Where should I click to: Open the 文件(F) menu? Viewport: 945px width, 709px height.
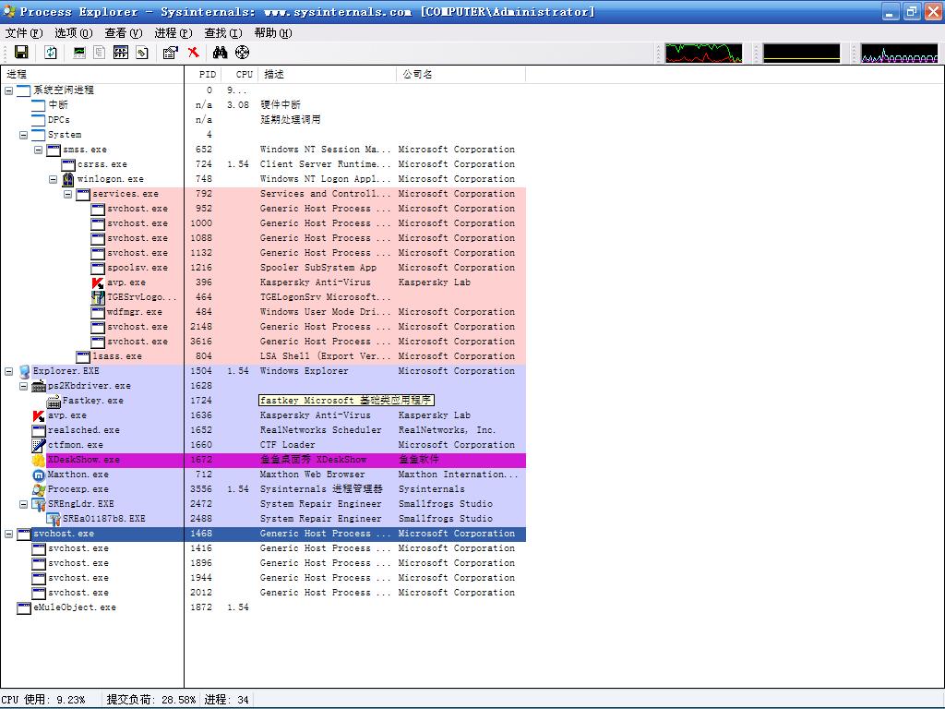click(24, 33)
